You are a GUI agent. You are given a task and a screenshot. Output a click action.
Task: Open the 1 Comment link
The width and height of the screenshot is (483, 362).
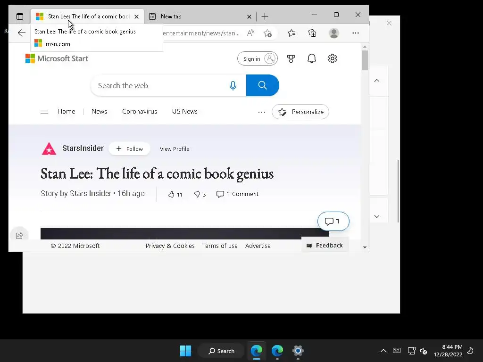(x=238, y=194)
